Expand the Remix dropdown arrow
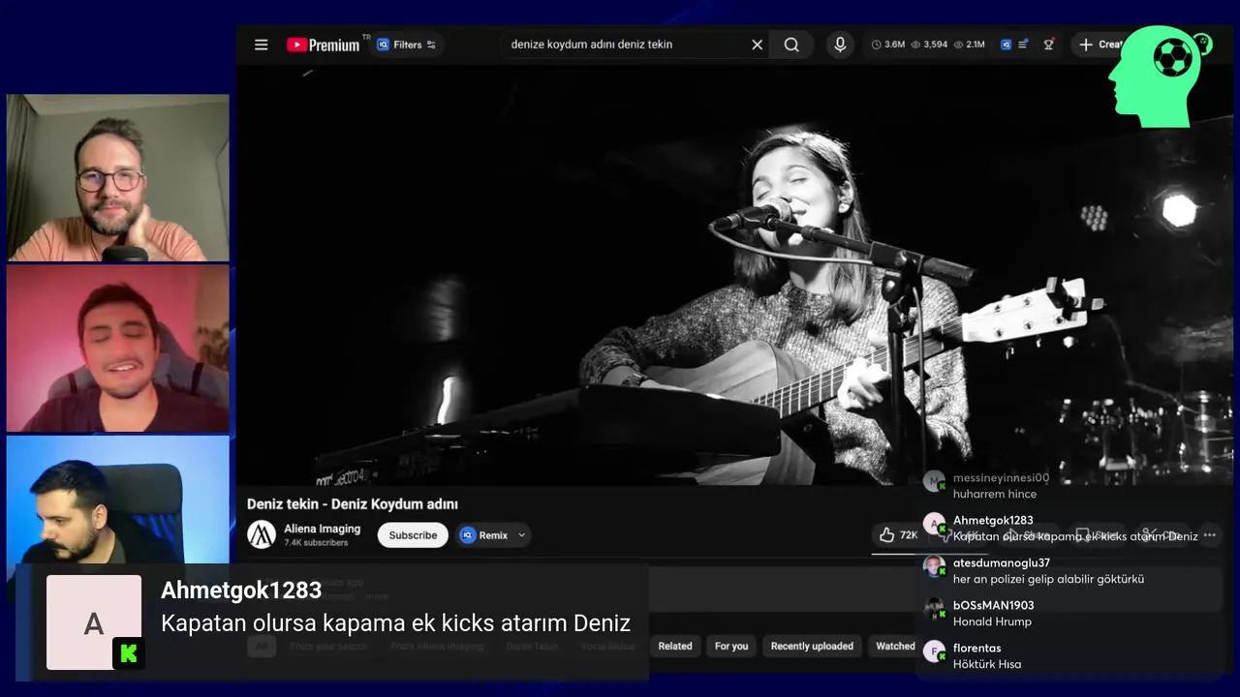 [x=521, y=535]
